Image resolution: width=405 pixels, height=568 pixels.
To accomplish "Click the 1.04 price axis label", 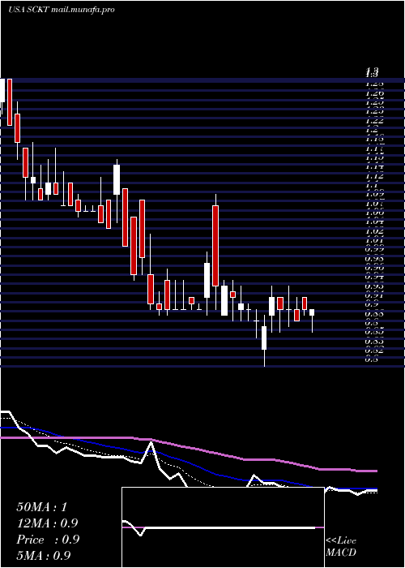I will [x=374, y=222].
